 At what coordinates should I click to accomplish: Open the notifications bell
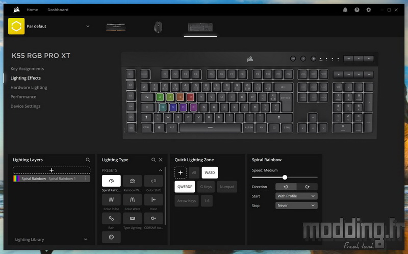coord(345,10)
